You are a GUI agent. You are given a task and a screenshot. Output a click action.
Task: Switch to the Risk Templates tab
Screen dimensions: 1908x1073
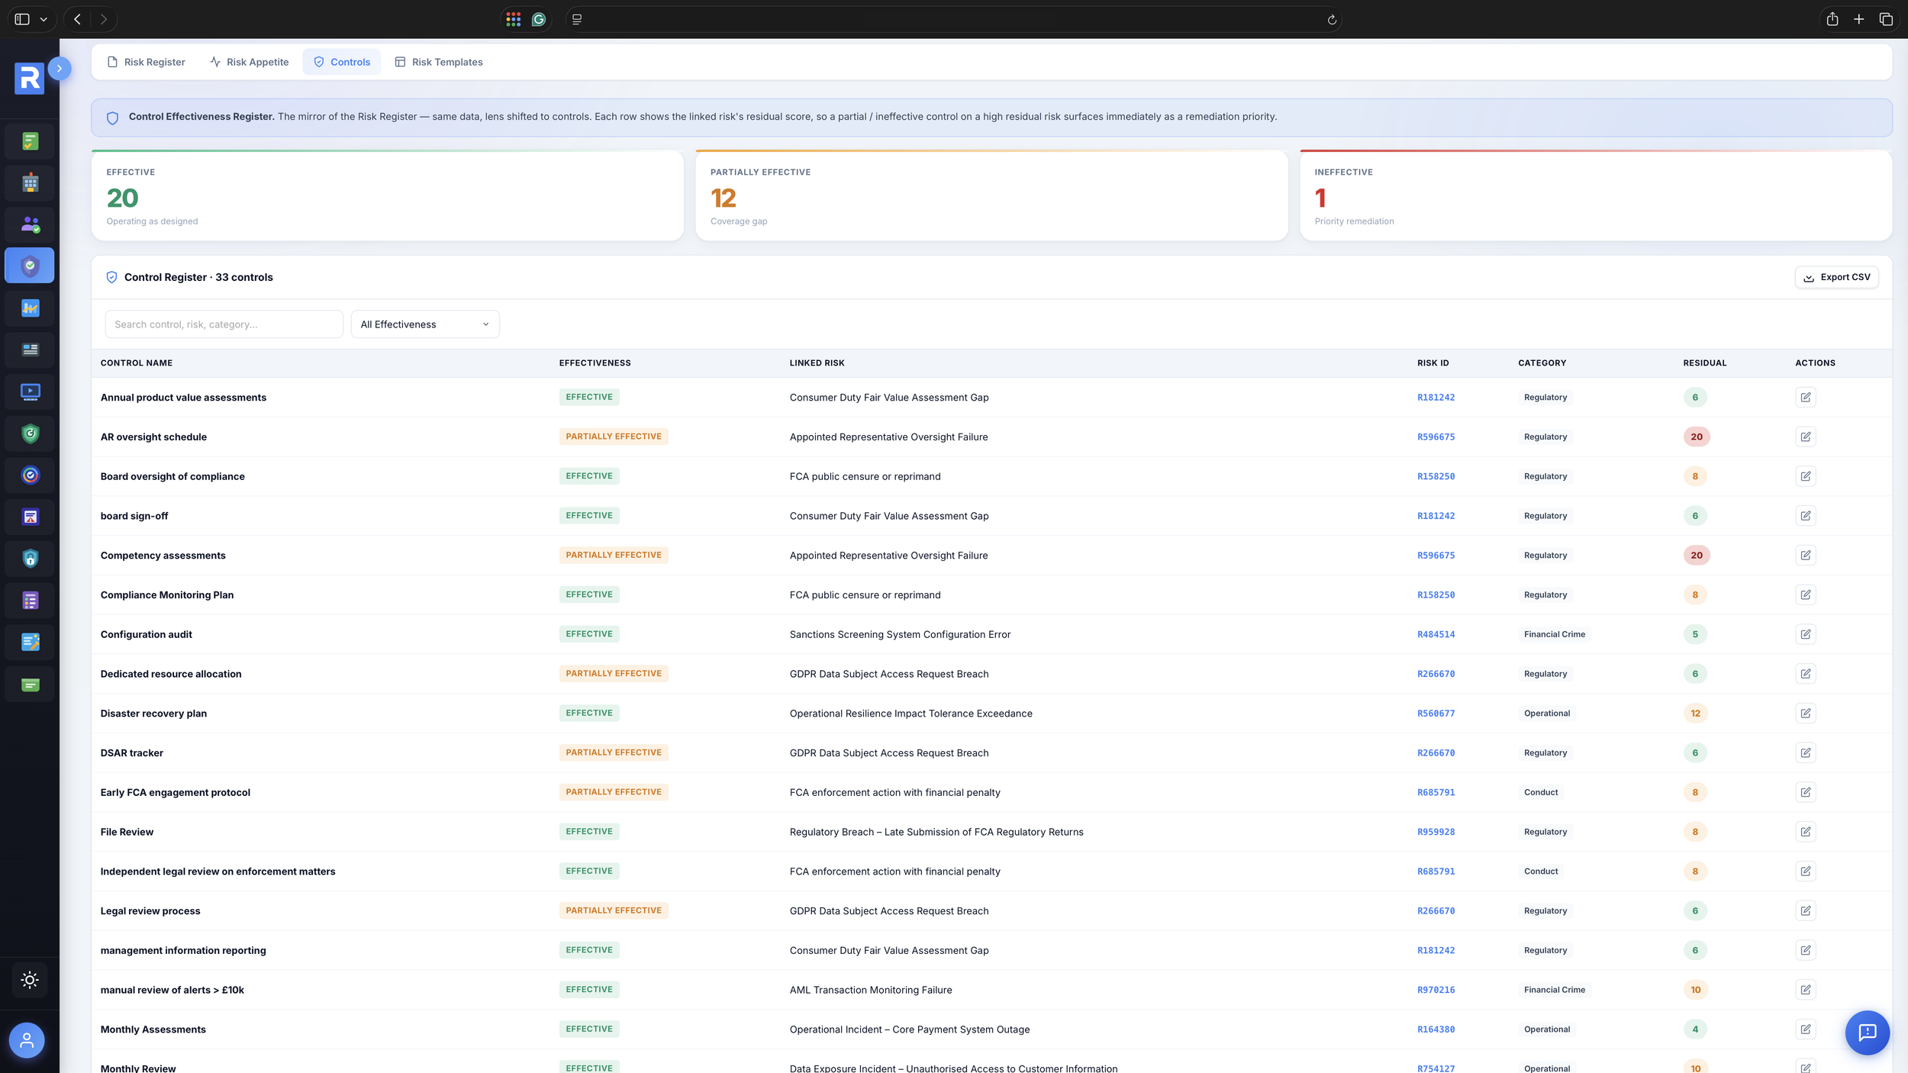[x=439, y=62]
